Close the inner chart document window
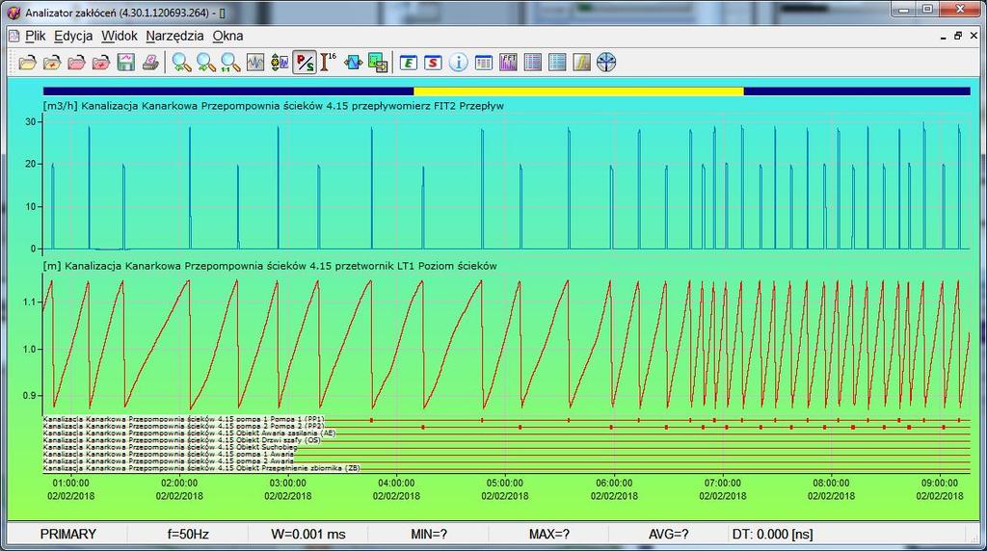The height and width of the screenshot is (551, 987). click(x=974, y=36)
